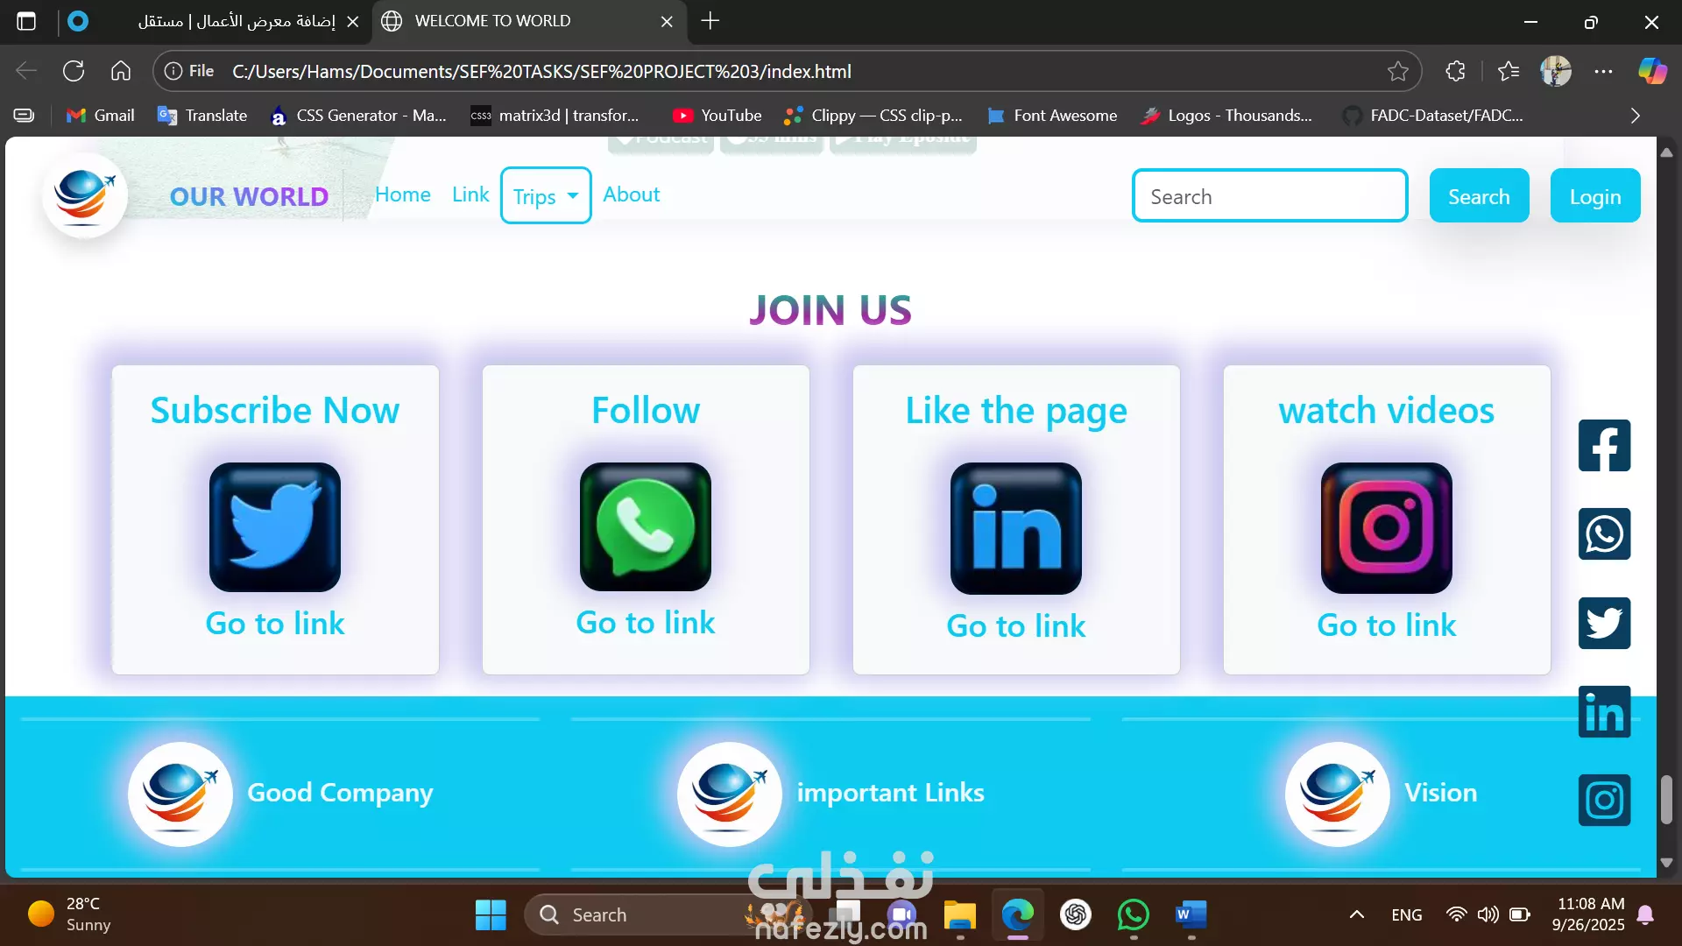The image size is (1682, 946).
Task: Click the page vertical scrollbar thumb
Action: click(1666, 799)
